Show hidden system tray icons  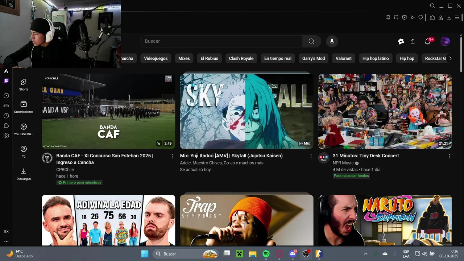(365, 254)
